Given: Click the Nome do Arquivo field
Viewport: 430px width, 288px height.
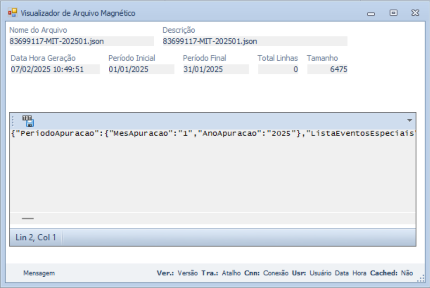Looking at the screenshot, I should tap(82, 41).
